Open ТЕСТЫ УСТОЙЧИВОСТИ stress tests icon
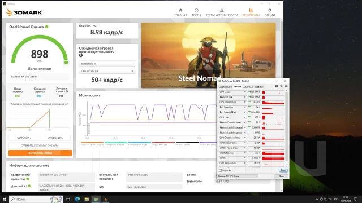Screen dimensions: 362x203 222,10
